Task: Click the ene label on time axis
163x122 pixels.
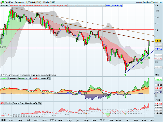Action: (152, 120)
